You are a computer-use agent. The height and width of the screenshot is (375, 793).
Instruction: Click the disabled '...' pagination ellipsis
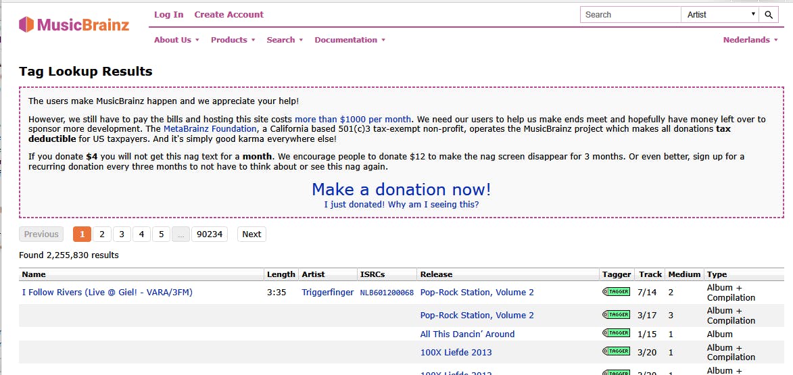click(x=181, y=234)
